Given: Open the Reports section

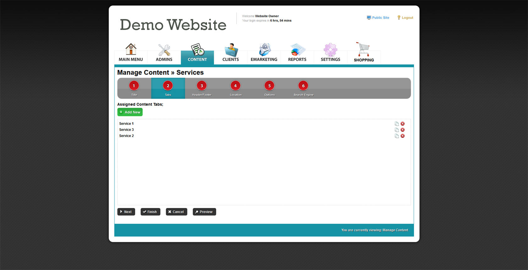Looking at the screenshot, I should point(297,53).
